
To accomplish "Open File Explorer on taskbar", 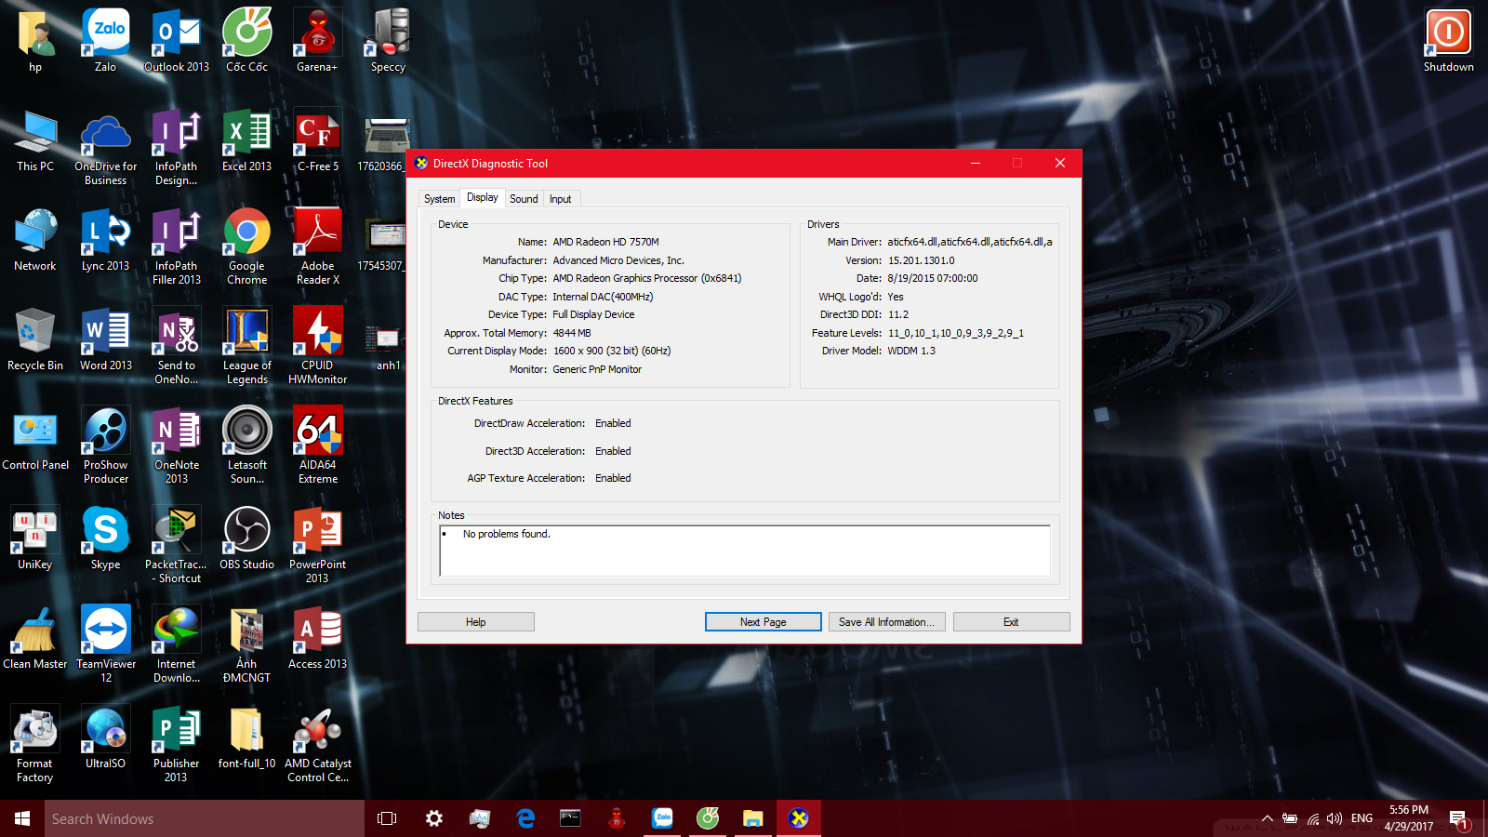I will click(752, 818).
